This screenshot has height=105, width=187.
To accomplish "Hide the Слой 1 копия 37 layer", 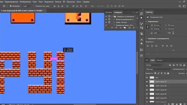I will coord(147,82).
